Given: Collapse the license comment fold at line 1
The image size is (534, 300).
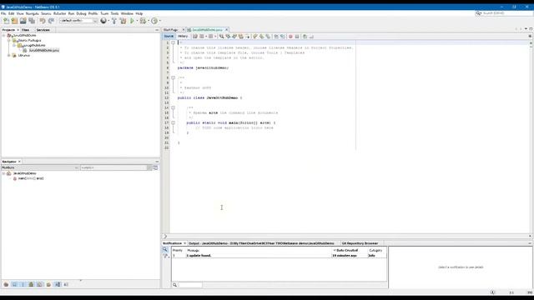Looking at the screenshot, I should (x=173, y=42).
